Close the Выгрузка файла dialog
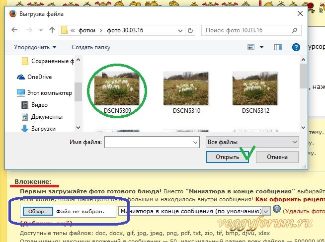 pyautogui.click(x=300, y=14)
